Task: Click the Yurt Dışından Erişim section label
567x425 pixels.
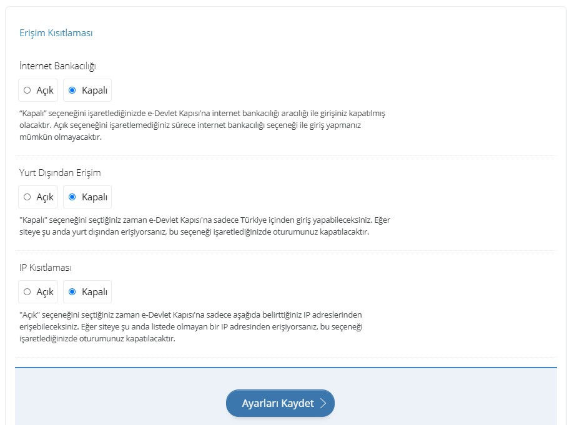Action: coord(60,173)
